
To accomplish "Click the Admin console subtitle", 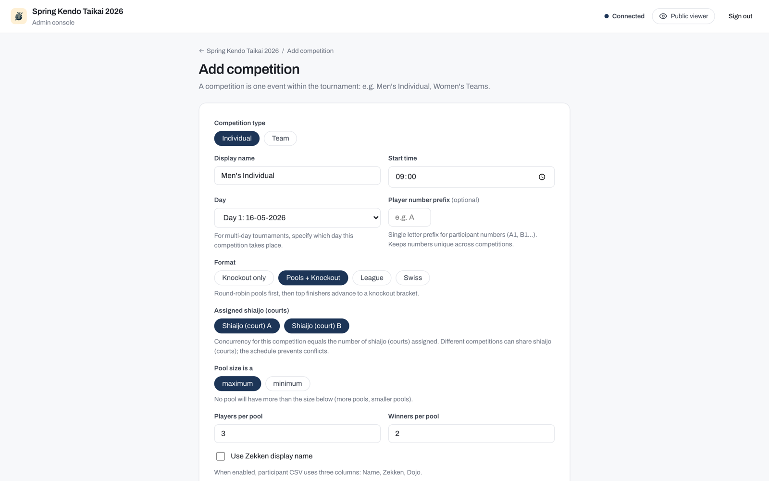I will click(x=53, y=23).
